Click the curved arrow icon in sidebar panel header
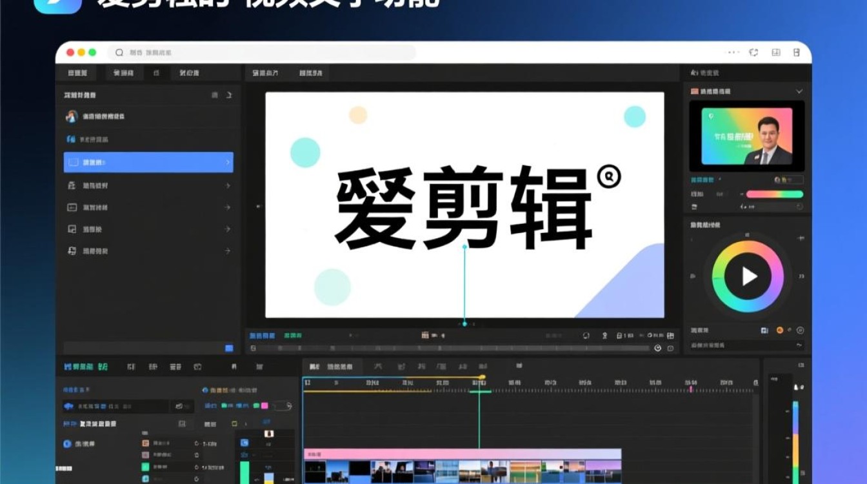 point(228,95)
